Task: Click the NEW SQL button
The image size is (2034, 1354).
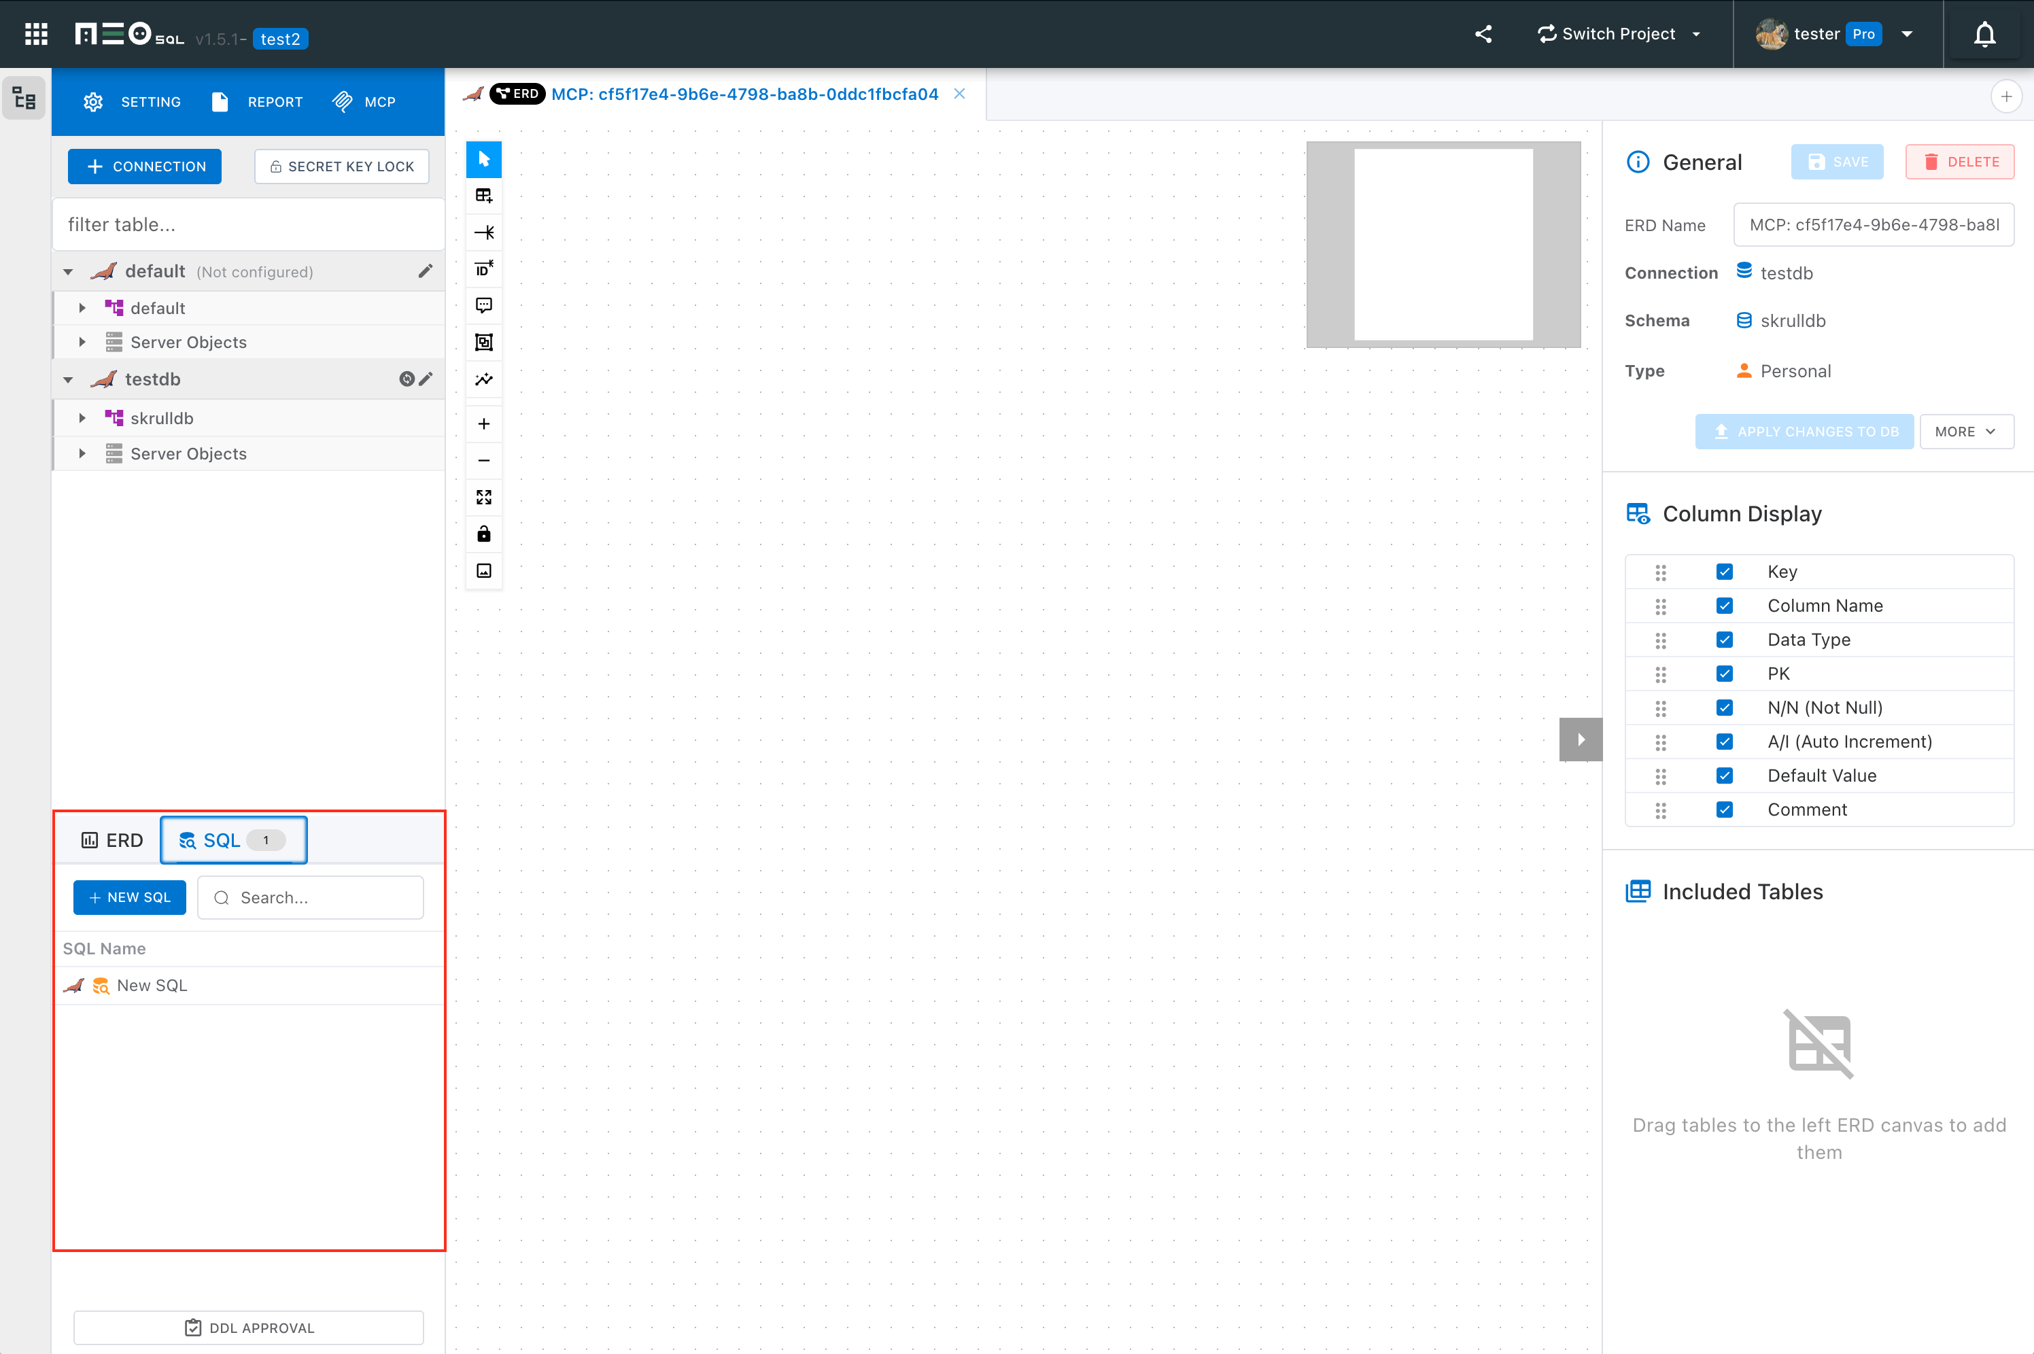Action: coord(130,897)
